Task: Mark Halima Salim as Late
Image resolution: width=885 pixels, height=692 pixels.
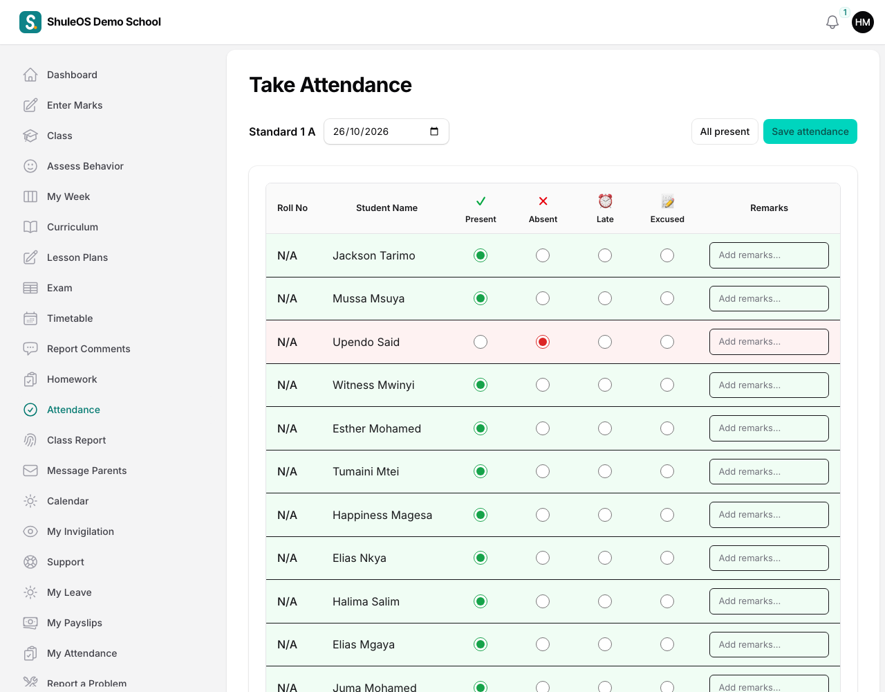Action: coord(605,601)
